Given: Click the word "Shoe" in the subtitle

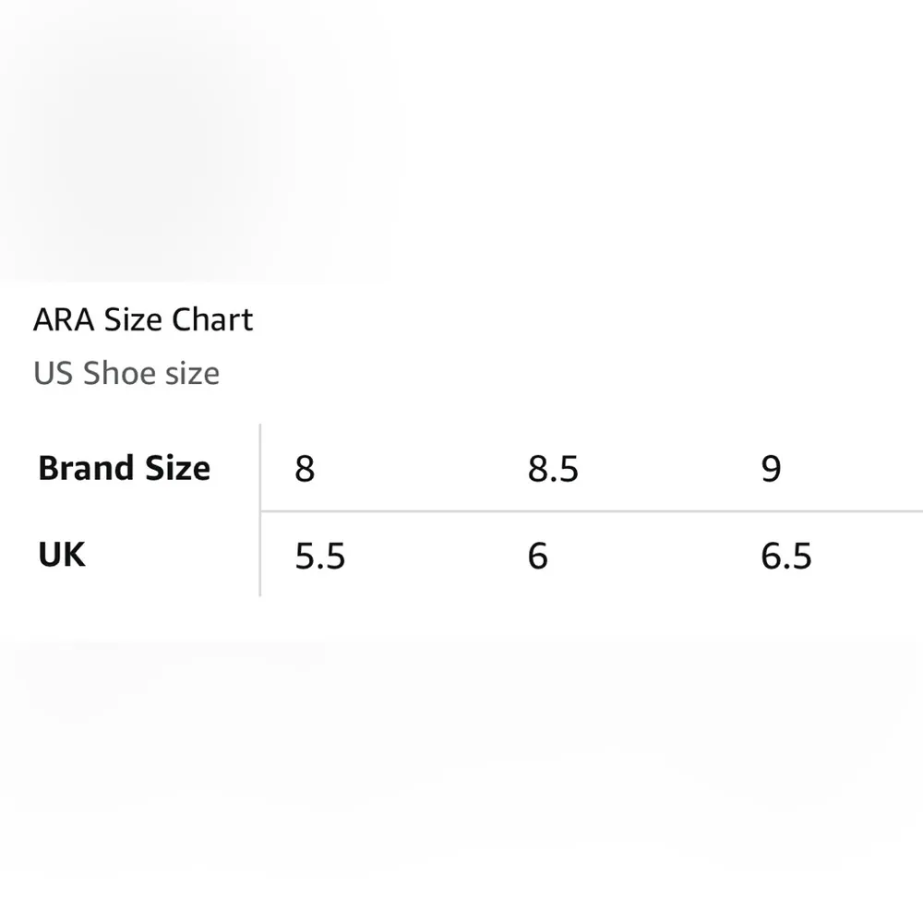Looking at the screenshot, I should click(x=119, y=374).
